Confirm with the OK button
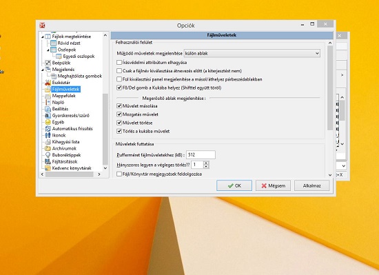Image resolution: width=379 pixels, height=275 pixels. coord(234,185)
